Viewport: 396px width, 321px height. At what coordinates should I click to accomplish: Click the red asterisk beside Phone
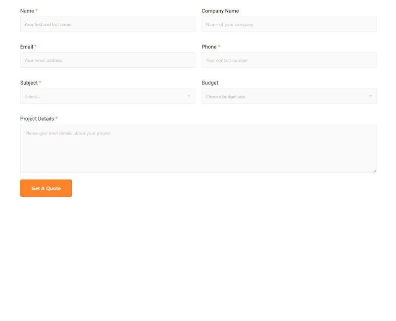click(219, 46)
